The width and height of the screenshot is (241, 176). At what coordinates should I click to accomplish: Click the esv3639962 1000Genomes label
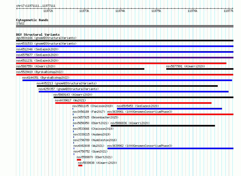point(140,146)
